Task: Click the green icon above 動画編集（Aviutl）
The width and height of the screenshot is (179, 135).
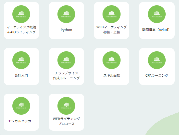Action: click(157, 14)
